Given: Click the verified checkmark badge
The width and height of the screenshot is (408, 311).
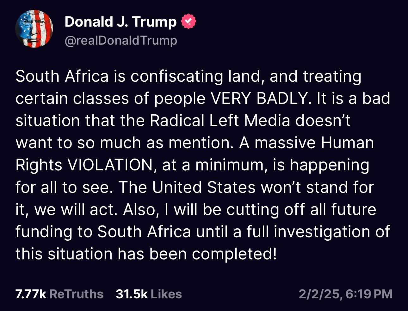Looking at the screenshot, I should [x=188, y=22].
